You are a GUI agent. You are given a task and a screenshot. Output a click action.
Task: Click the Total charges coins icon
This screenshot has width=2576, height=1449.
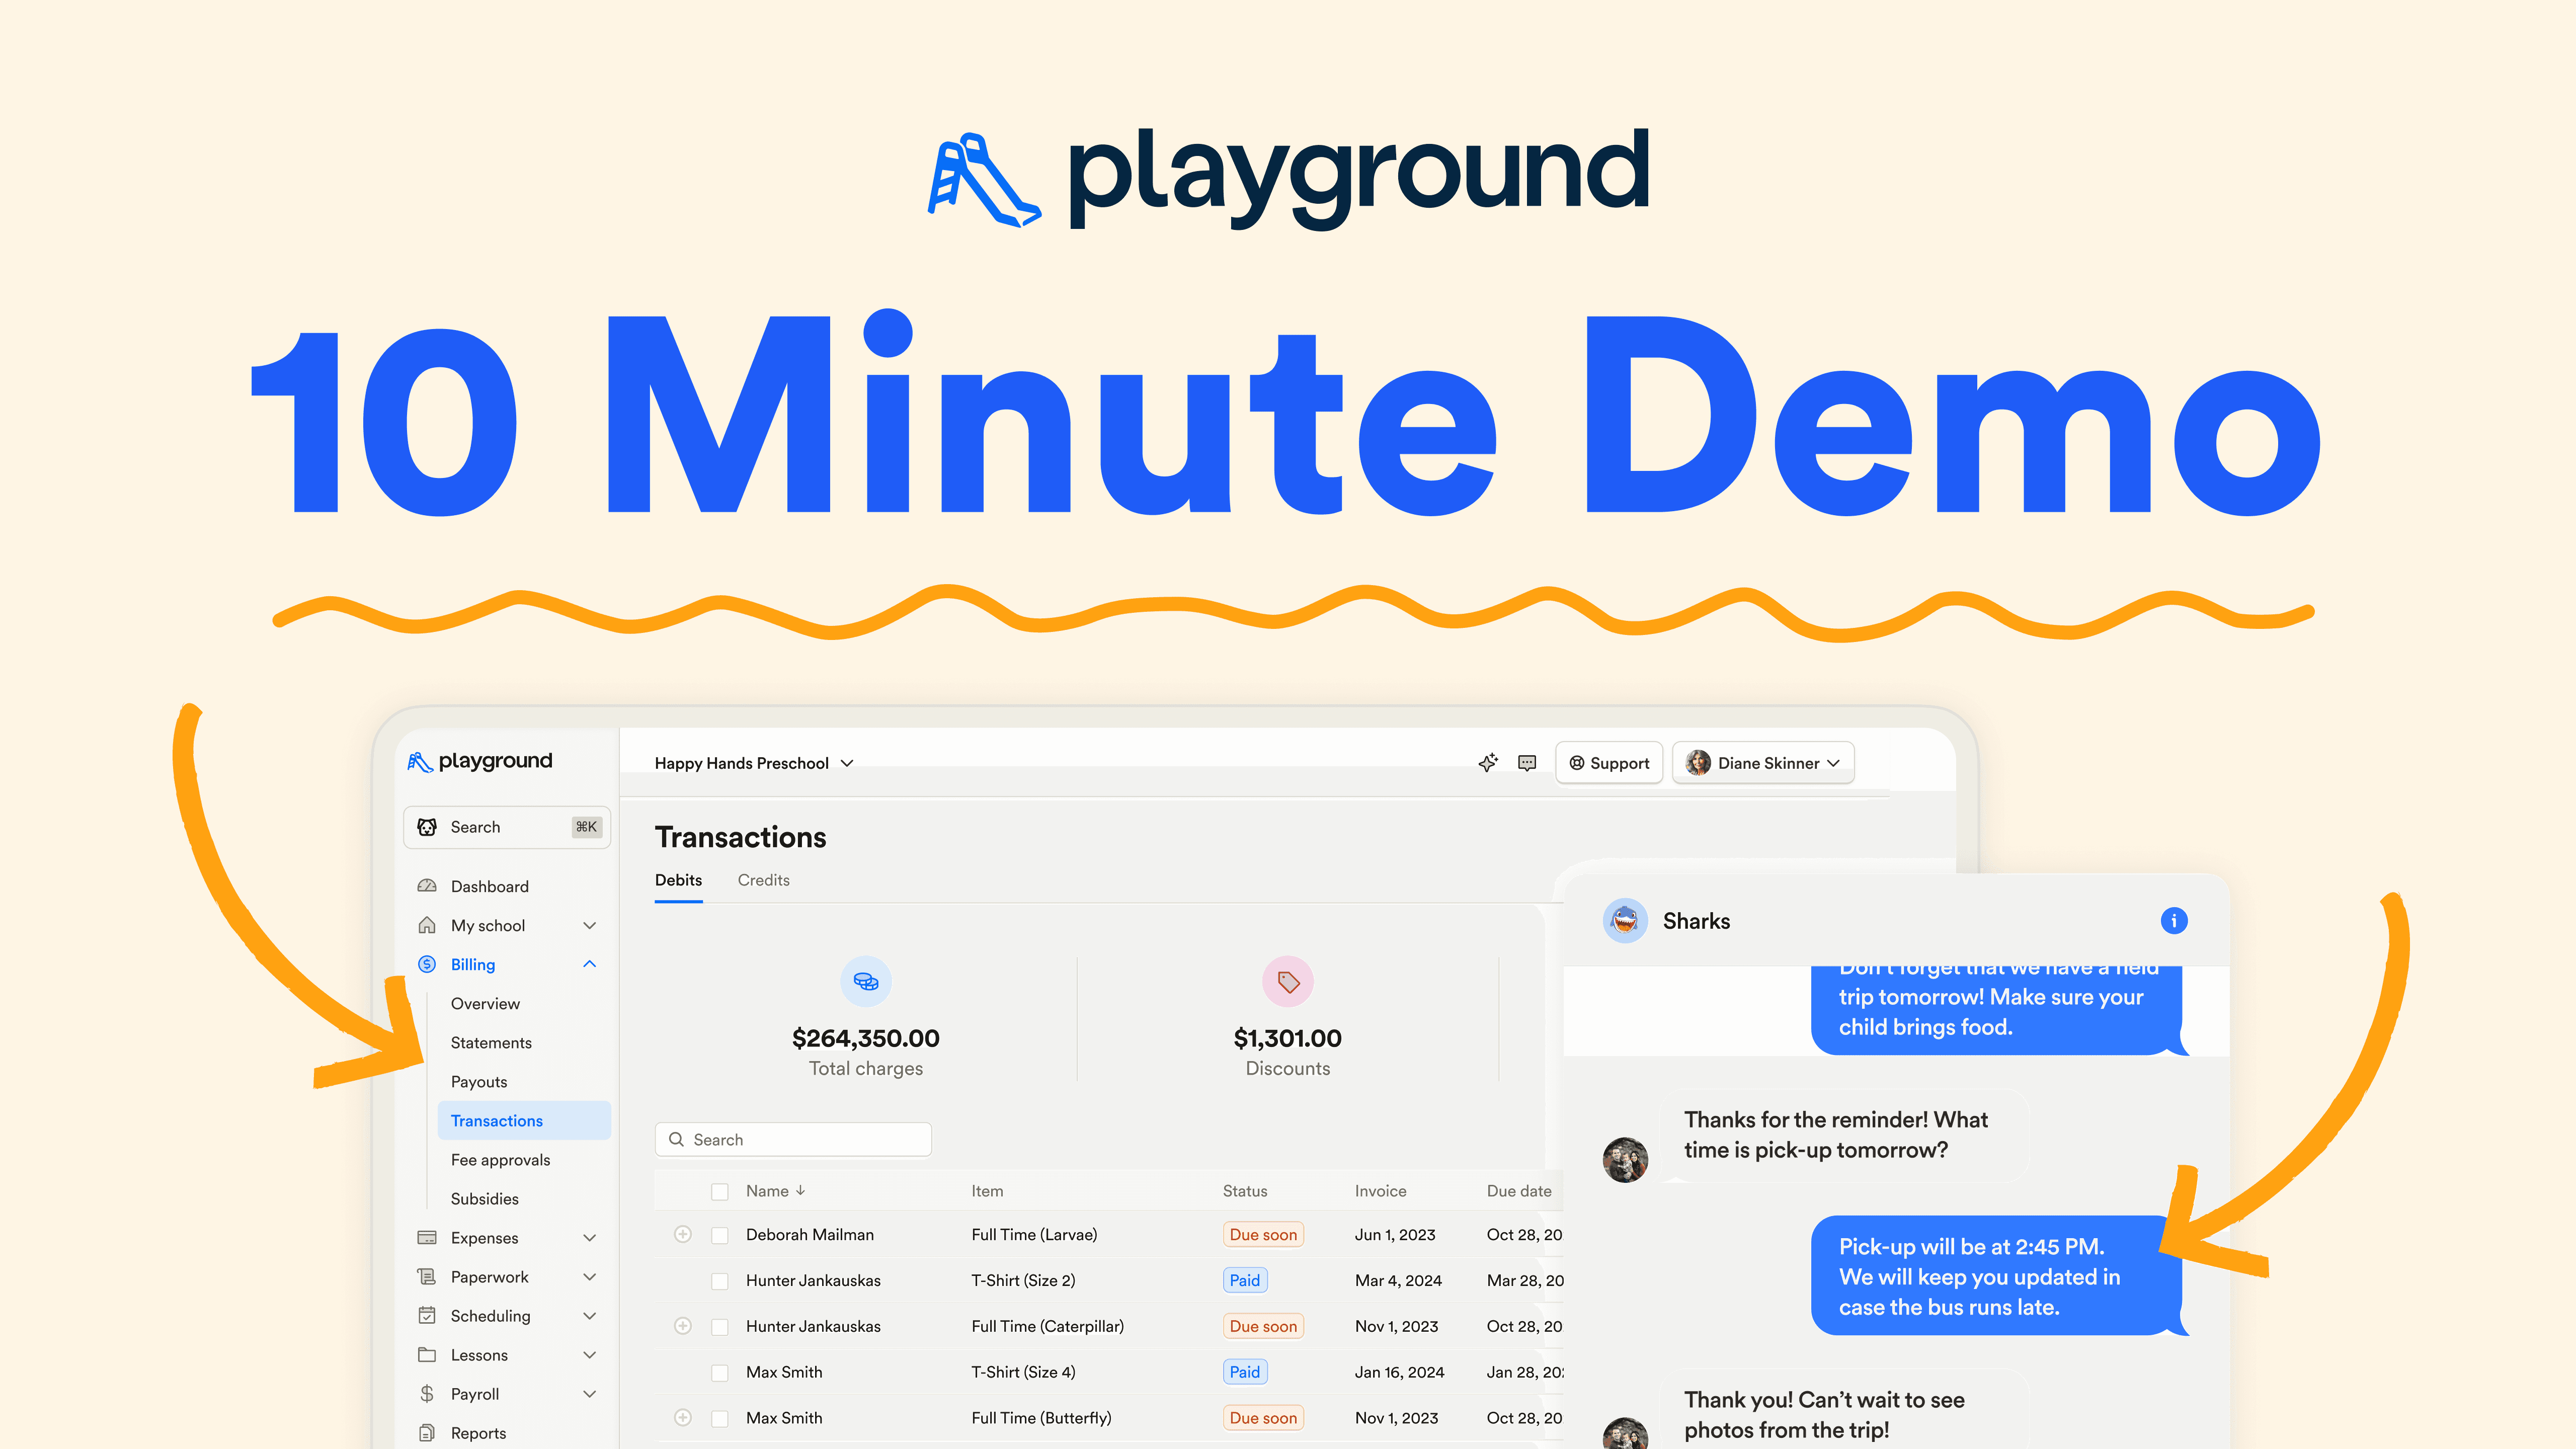click(866, 981)
